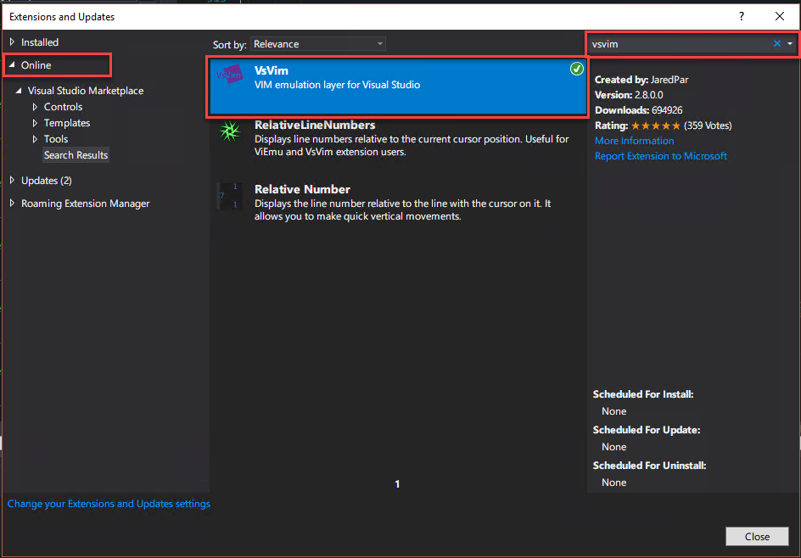Expand the Roaming Extension Manager node
This screenshot has width=801, height=558.
pyautogui.click(x=12, y=204)
